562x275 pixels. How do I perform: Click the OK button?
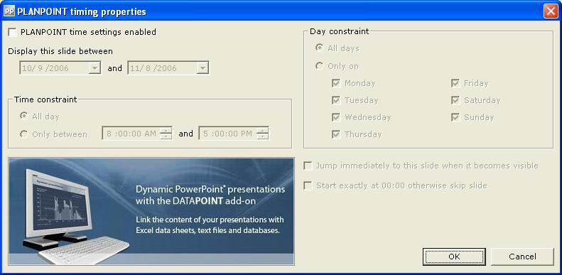[454, 257]
